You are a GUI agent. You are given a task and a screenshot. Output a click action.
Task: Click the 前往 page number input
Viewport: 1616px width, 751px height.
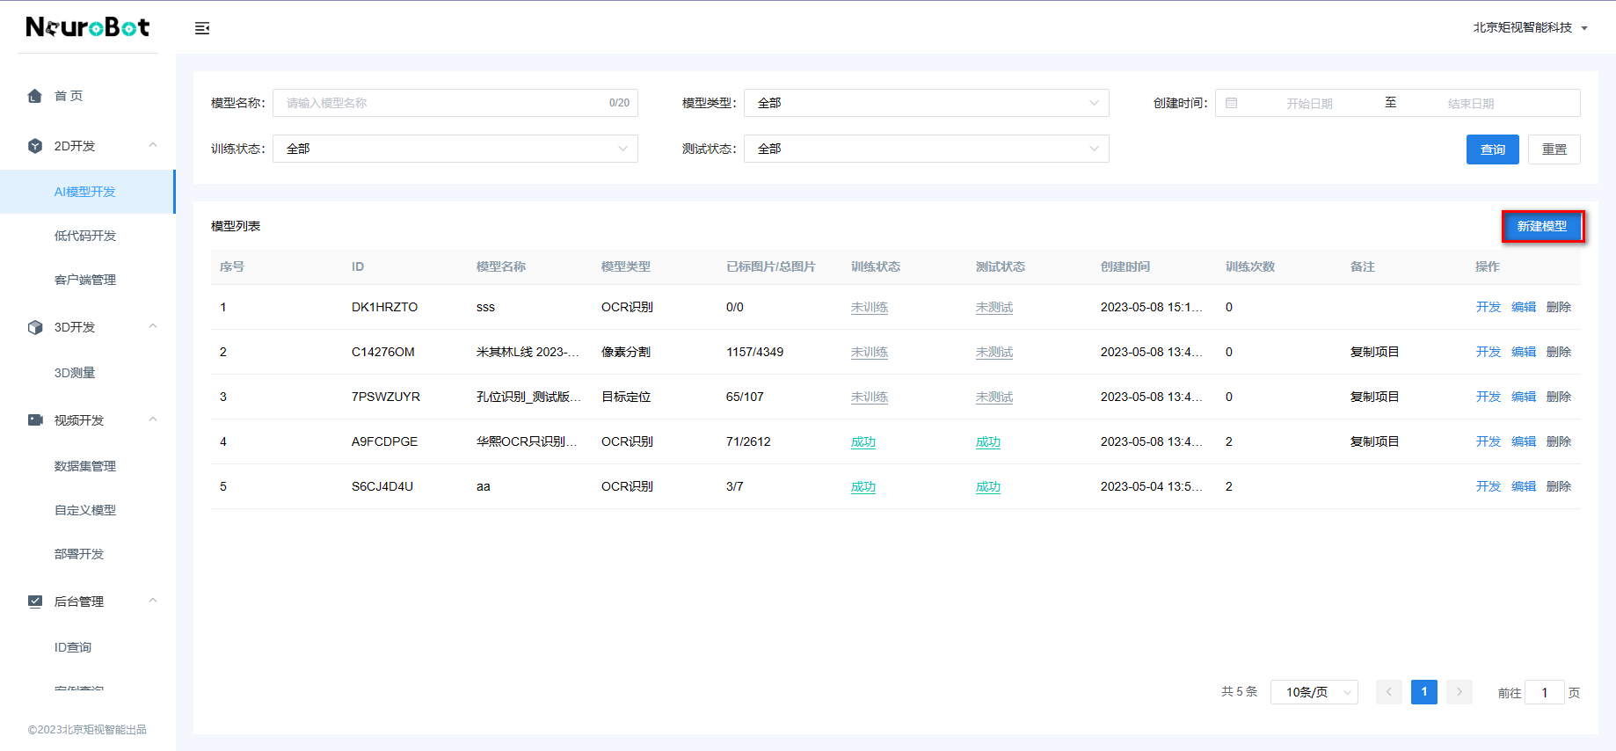click(1544, 692)
